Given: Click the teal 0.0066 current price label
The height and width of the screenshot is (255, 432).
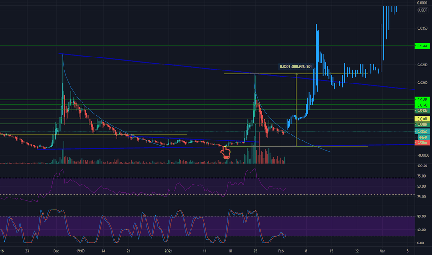Looking at the screenshot, I should [x=422, y=132].
